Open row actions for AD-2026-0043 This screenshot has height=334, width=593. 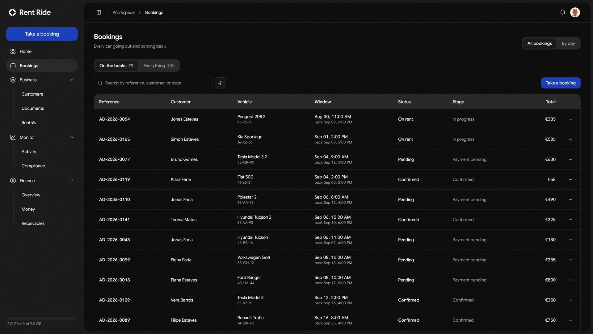click(x=570, y=240)
